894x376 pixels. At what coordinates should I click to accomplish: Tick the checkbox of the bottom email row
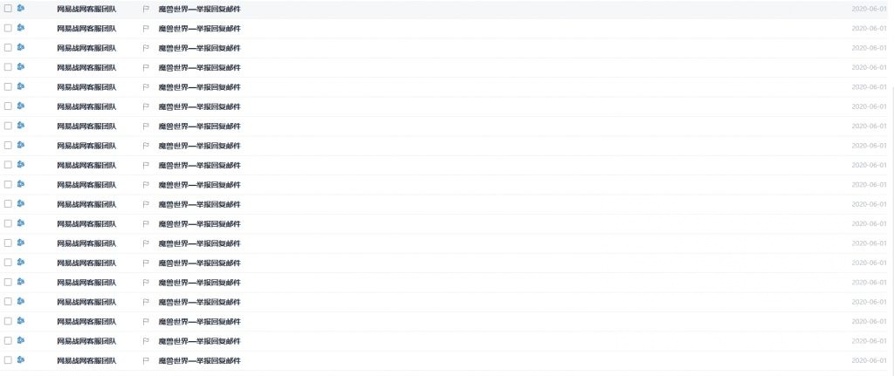8,360
